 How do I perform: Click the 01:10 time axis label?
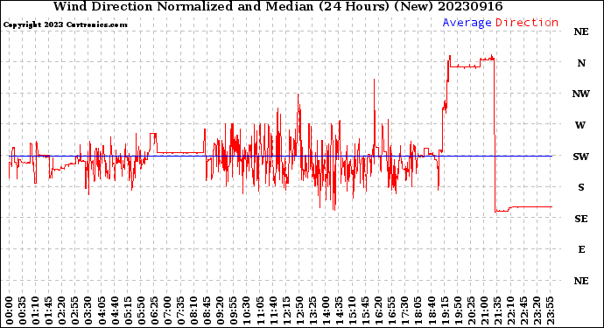pos(35,311)
